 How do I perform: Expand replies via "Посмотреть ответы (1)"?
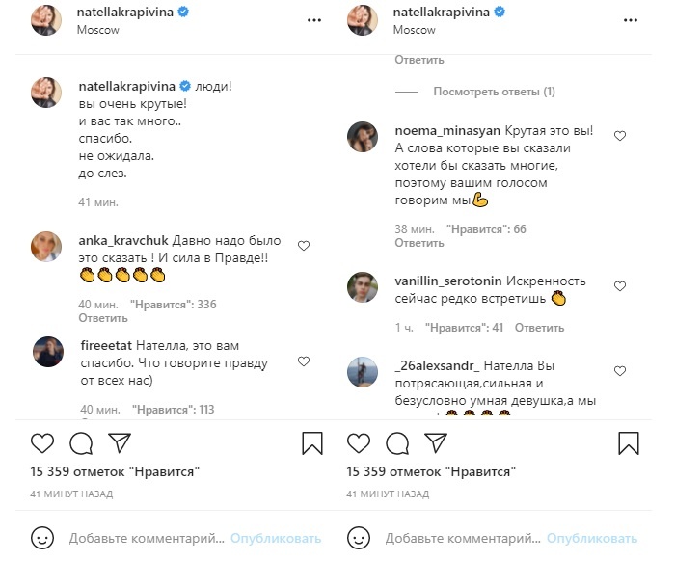(494, 92)
